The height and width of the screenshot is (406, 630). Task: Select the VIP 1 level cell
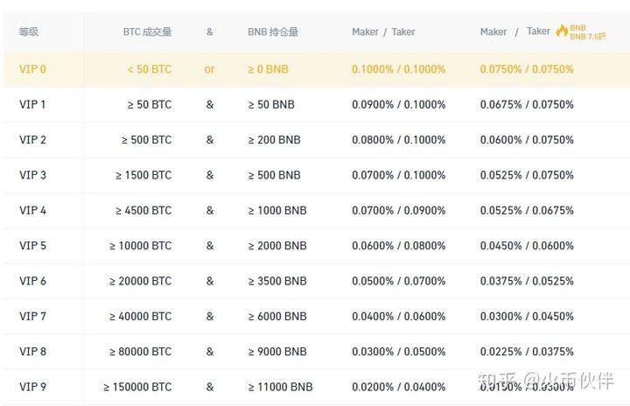click(x=32, y=104)
